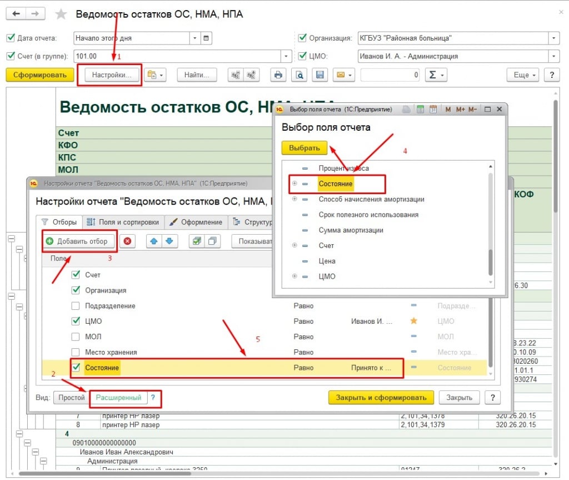Image resolution: width=569 pixels, height=480 pixels.
Task: Enable the Подразделение filter checkbox
Action: pyautogui.click(x=76, y=306)
